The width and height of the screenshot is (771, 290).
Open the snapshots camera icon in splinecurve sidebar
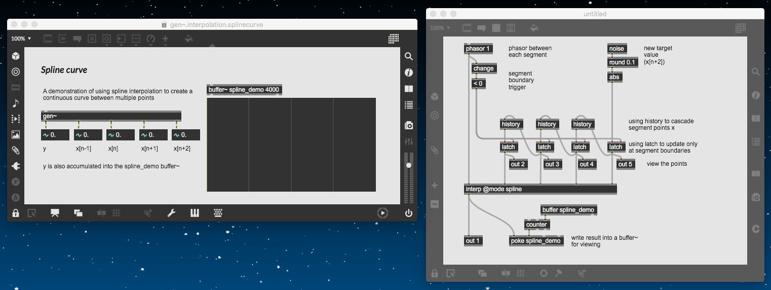tap(408, 125)
